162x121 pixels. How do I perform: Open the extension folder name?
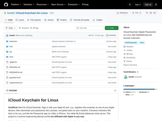click(13, 41)
